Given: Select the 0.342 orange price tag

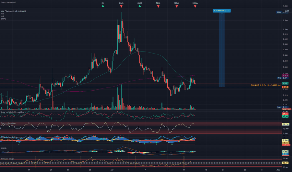Looking at the screenshot, I should point(285,87).
